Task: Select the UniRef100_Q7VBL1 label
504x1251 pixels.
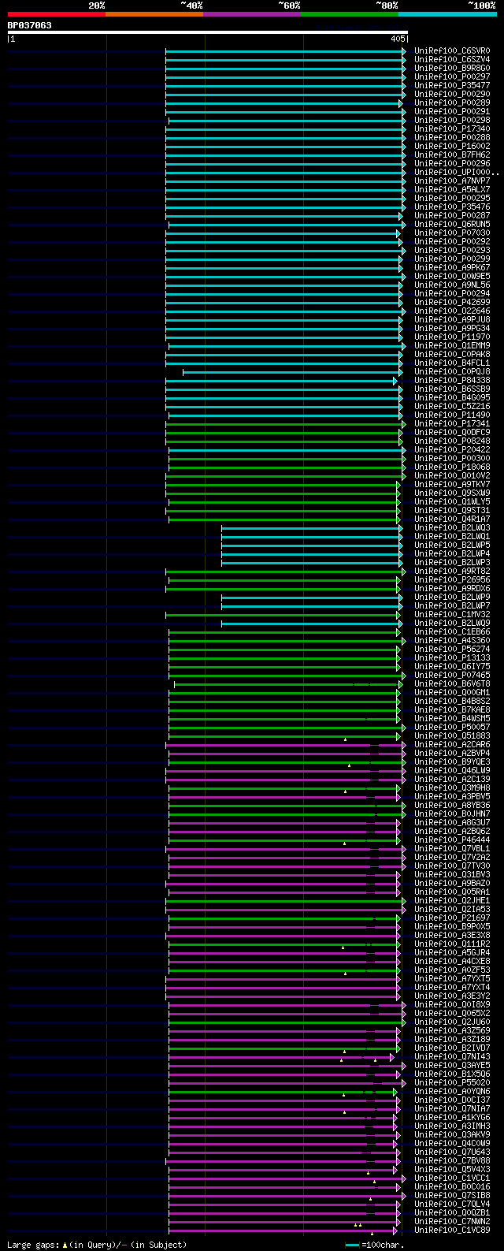Action: [452, 848]
